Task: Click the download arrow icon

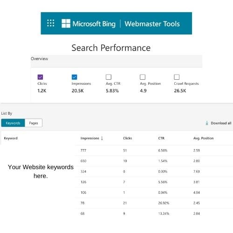Action: pyautogui.click(x=207, y=123)
